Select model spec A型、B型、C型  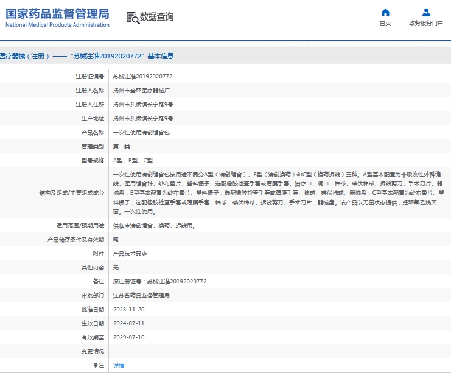[x=133, y=161]
